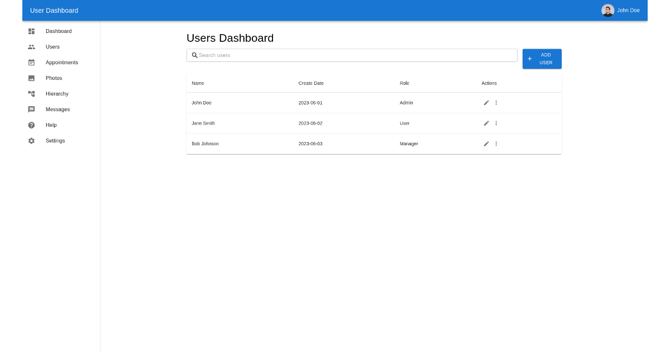The width and height of the screenshot is (670, 352).
Task: Select the Hierarchy icon in the sidebar
Action: (31, 94)
